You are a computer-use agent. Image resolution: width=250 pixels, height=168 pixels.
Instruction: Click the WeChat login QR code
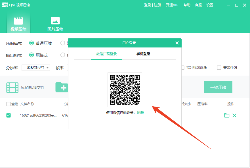click(125, 90)
